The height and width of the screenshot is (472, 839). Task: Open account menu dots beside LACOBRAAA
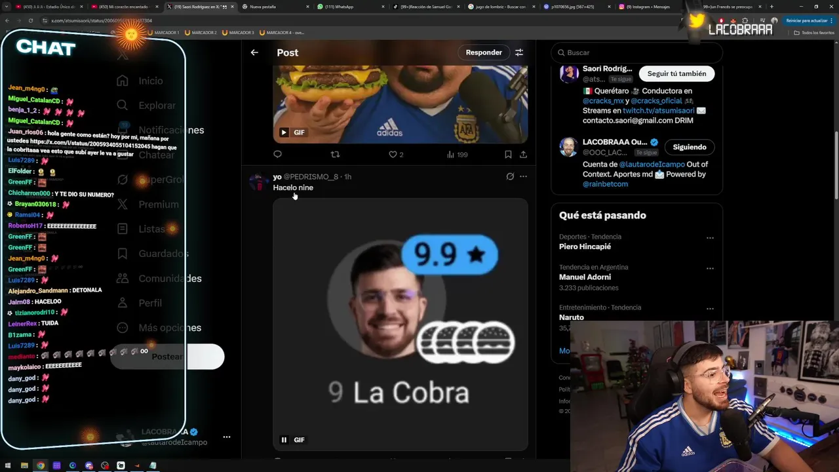click(x=226, y=437)
